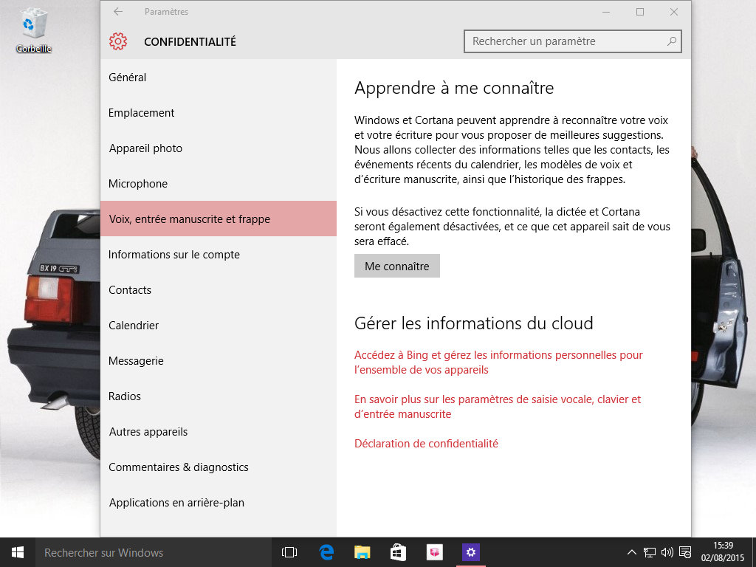Click the network tray icon

(x=650, y=552)
